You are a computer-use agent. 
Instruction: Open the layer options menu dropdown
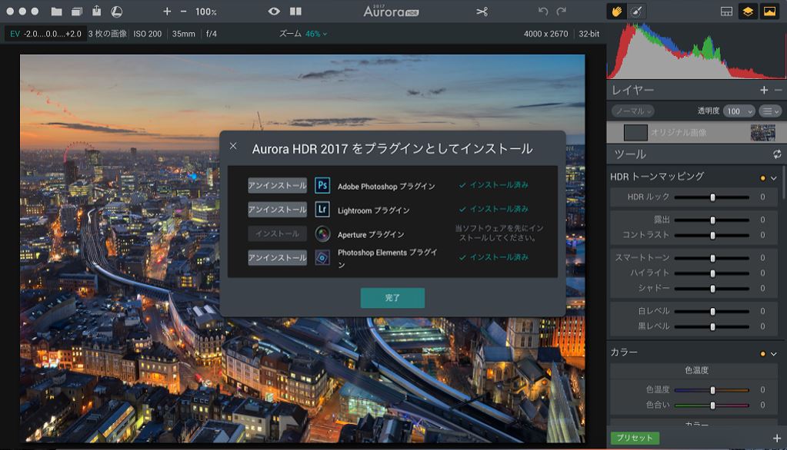770,111
